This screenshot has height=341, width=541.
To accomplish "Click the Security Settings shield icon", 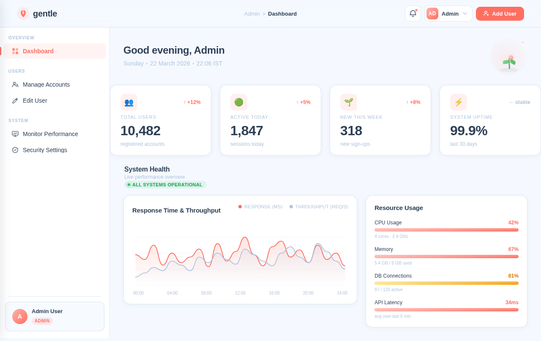I will click(x=14, y=150).
